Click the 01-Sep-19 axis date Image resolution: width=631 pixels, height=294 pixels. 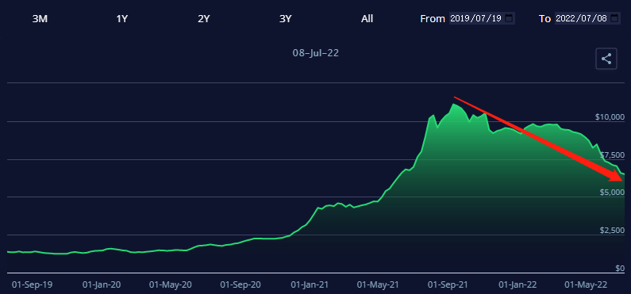[x=33, y=284]
